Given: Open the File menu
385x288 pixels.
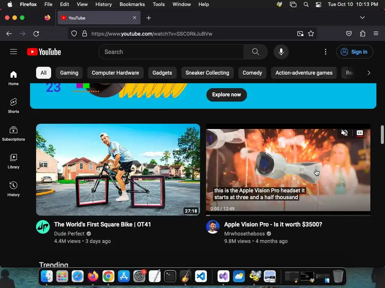Looking at the screenshot, I should point(48,4).
